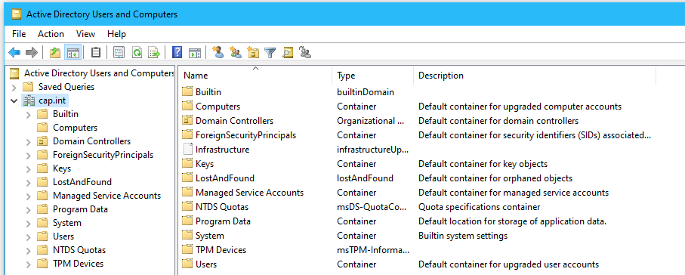Collapse the cap.int domain node
The height and width of the screenshot is (275, 685).
tap(14, 100)
